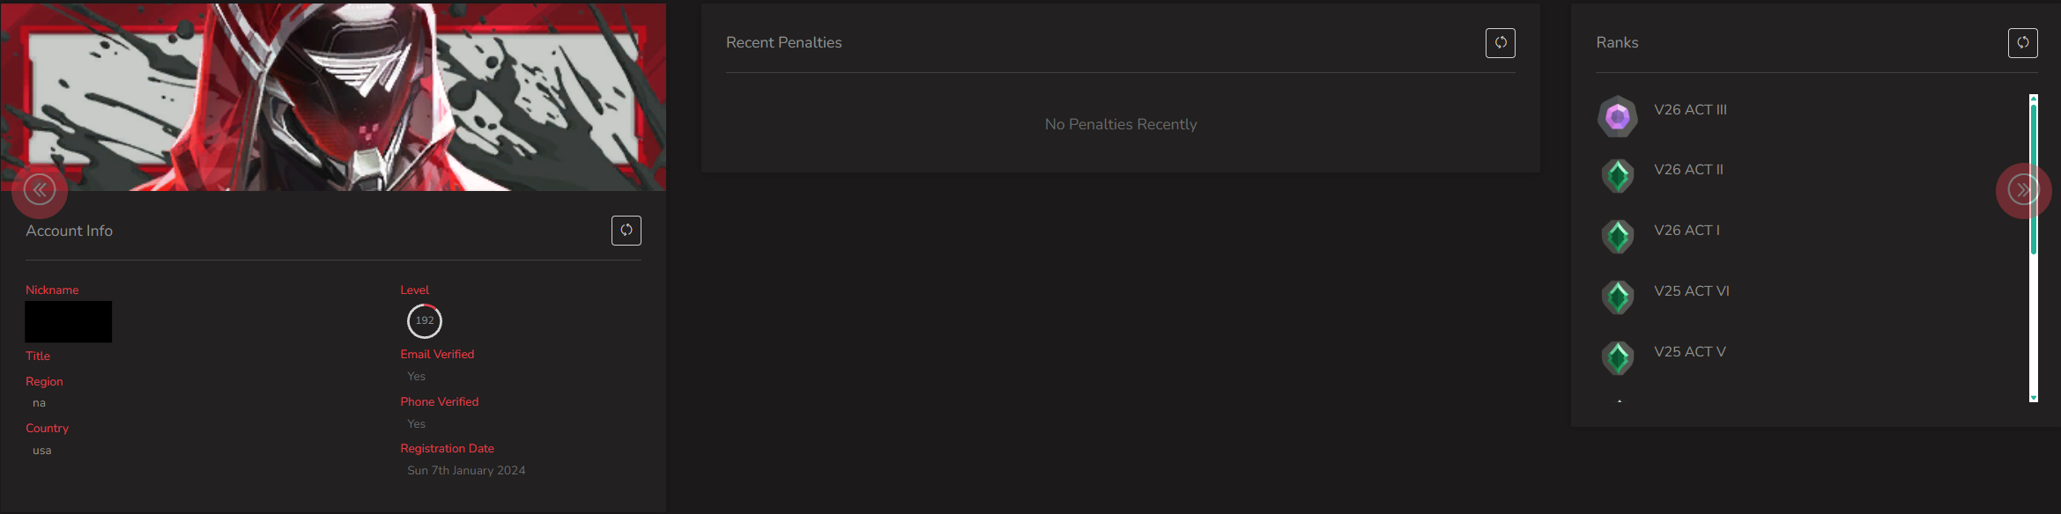Click the V25 ACT V rank icon

pos(1618,358)
